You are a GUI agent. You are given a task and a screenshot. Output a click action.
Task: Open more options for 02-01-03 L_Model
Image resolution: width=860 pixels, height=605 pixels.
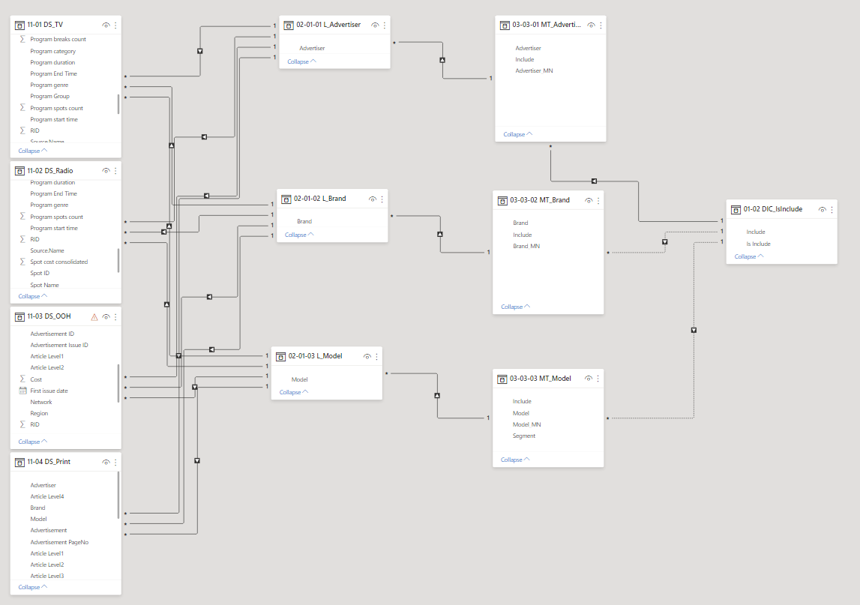coord(377,357)
